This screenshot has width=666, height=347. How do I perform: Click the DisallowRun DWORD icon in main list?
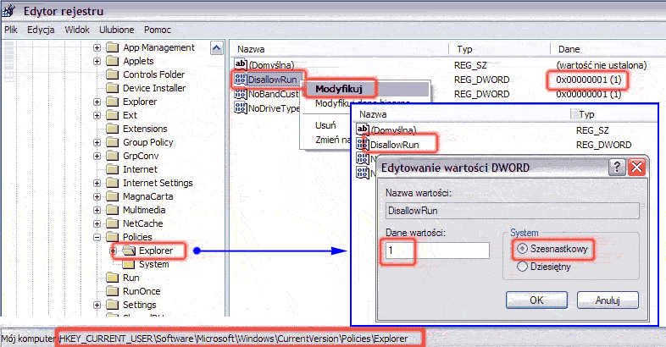point(239,79)
